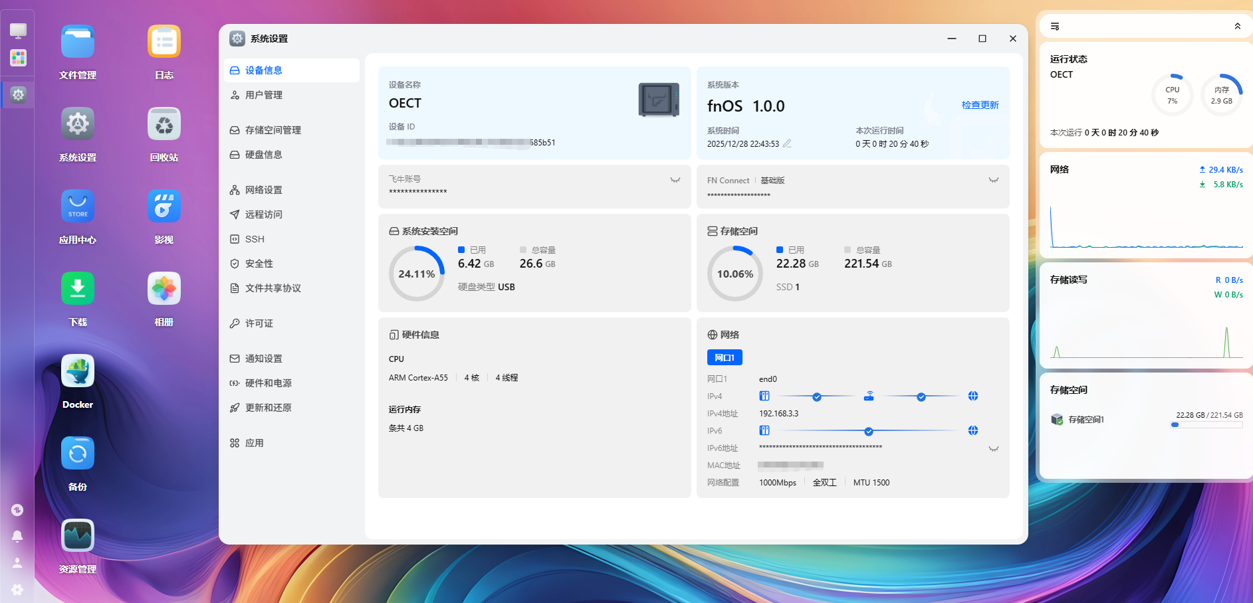Click the 检查更新 link
Image resolution: width=1253 pixels, height=603 pixels.
pyautogui.click(x=980, y=105)
